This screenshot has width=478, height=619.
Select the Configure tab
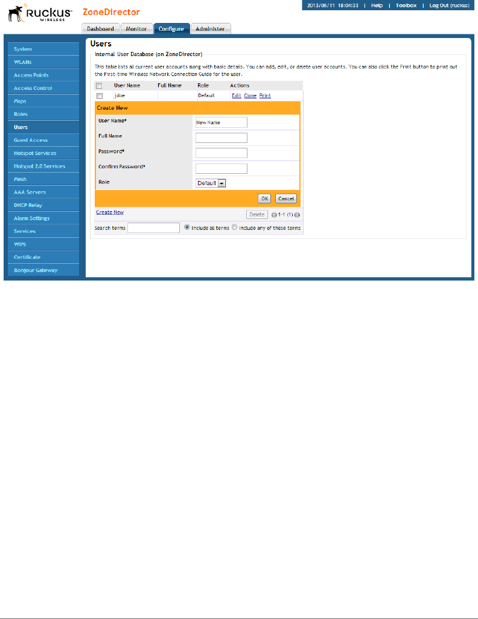point(171,29)
